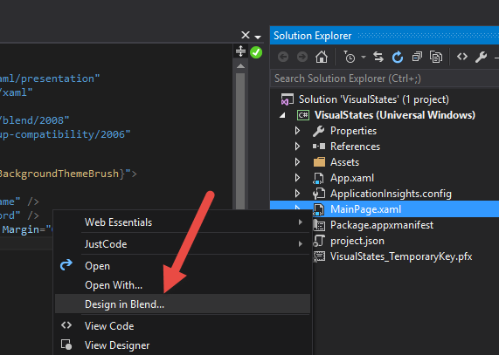Choose Open With... from context menu

click(x=183, y=285)
